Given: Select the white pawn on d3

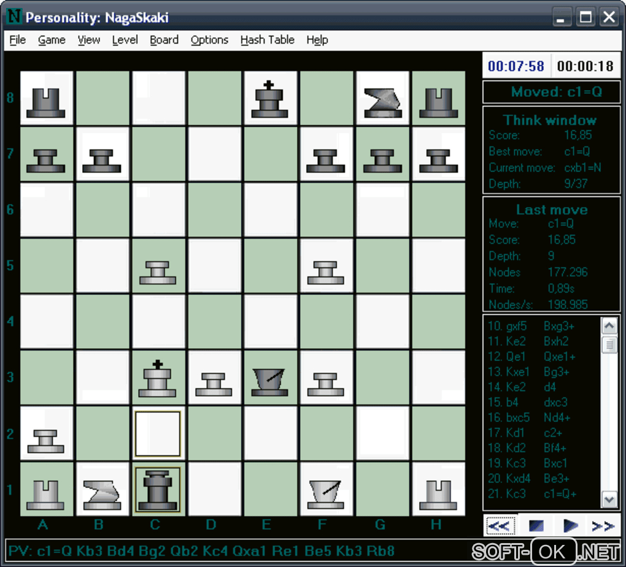Looking at the screenshot, I should (x=214, y=384).
